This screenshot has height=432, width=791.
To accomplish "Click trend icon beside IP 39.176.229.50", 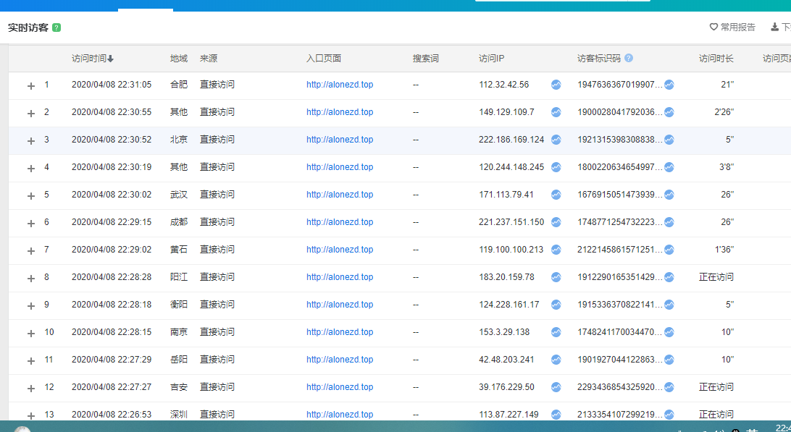I will pyautogui.click(x=556, y=386).
